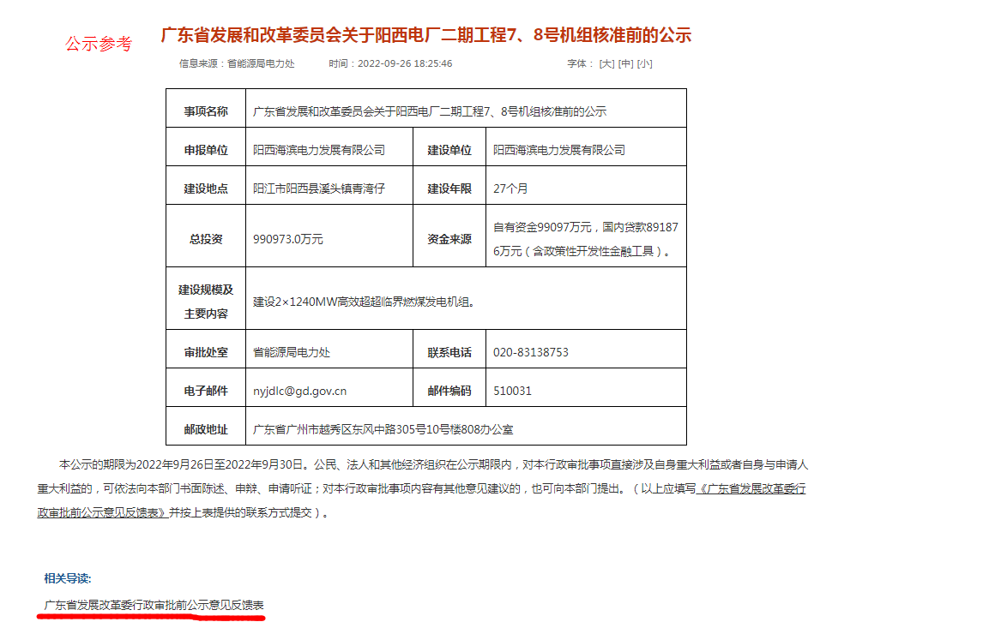Viewport: 989px width, 628px height.
Task: Click the paragraph starting 本公示的期限为2022年9月26日
Action: pos(422,489)
